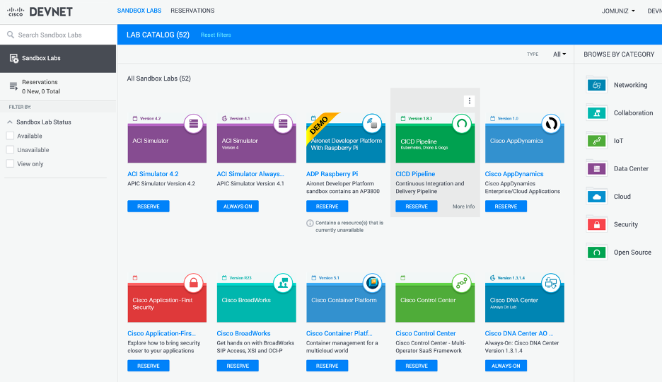This screenshot has width=662, height=382.
Task: Open the Open Source category icon
Action: 597,252
